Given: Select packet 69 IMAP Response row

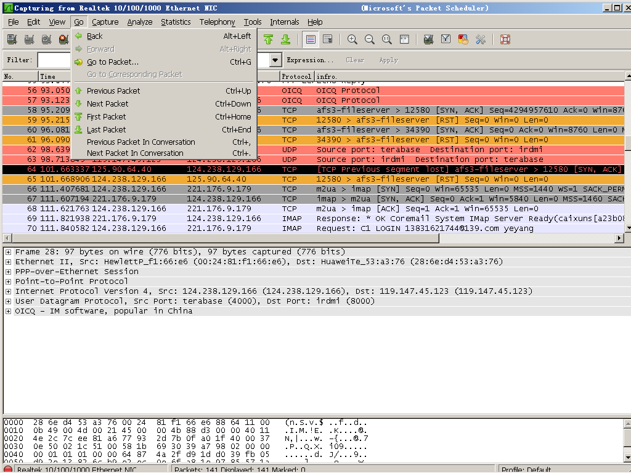Looking at the screenshot, I should pyautogui.click(x=314, y=219).
